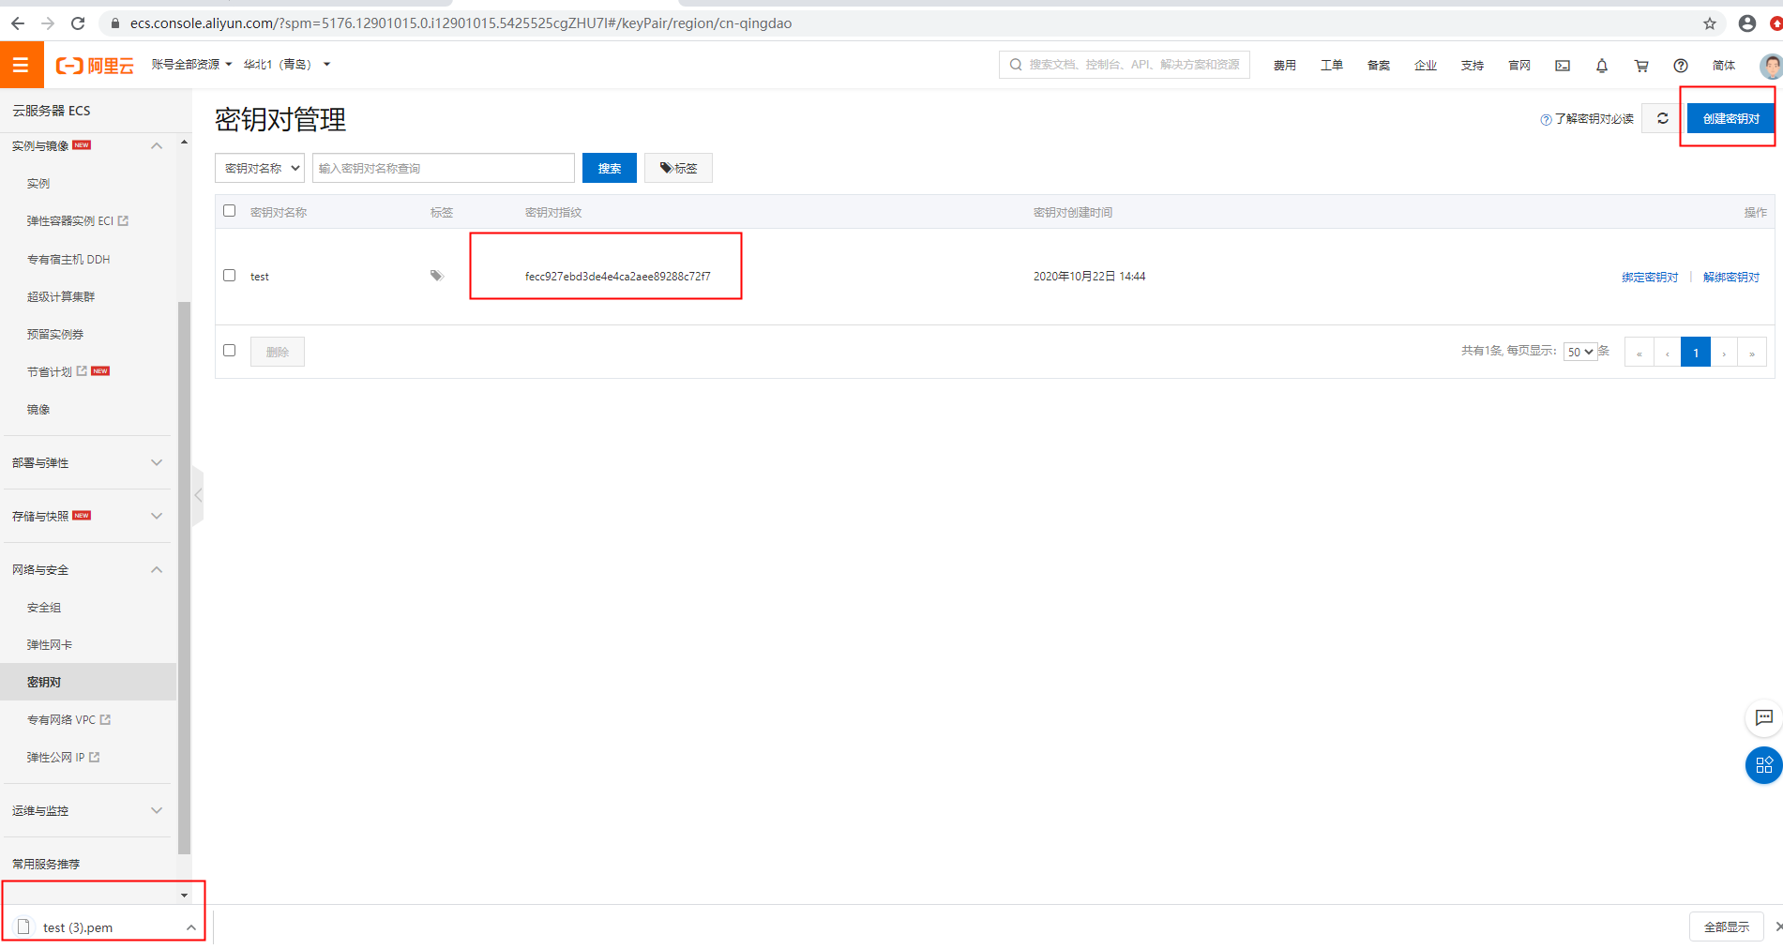1783x949 pixels.
Task: Open the 华北1（青岛）region dropdown
Action: 287,65
